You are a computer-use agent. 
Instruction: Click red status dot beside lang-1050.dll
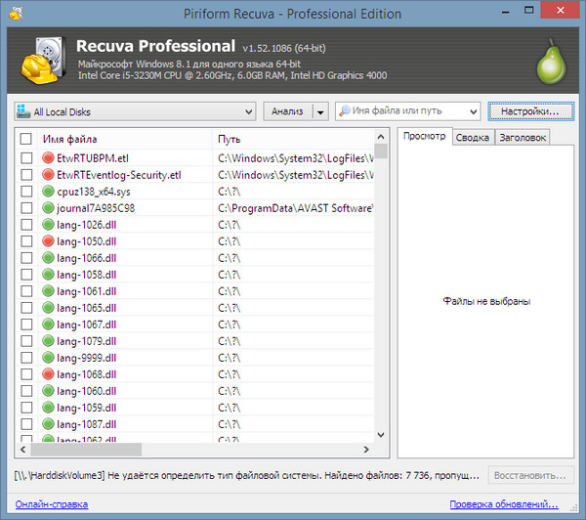(x=48, y=240)
